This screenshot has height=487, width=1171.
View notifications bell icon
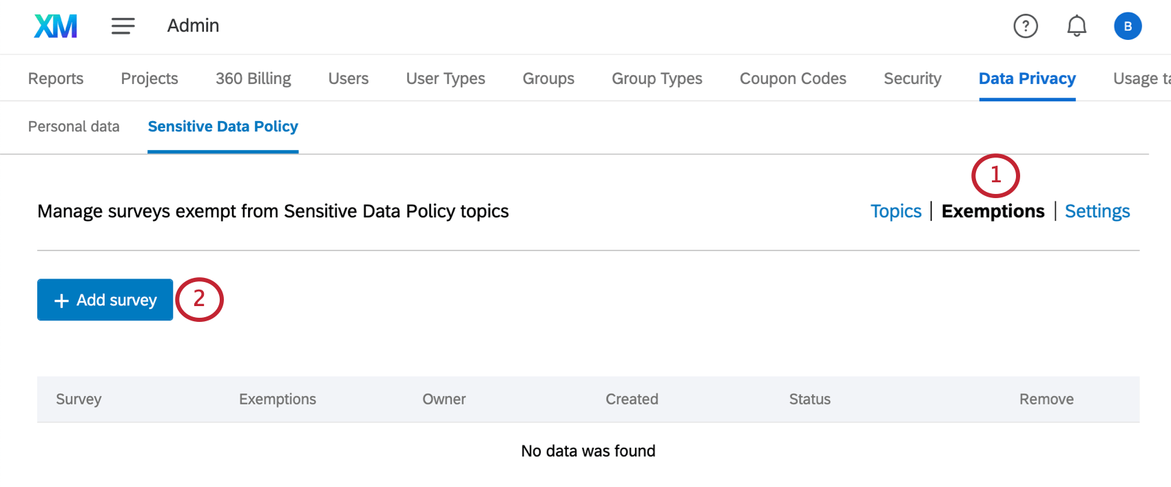coord(1077,26)
